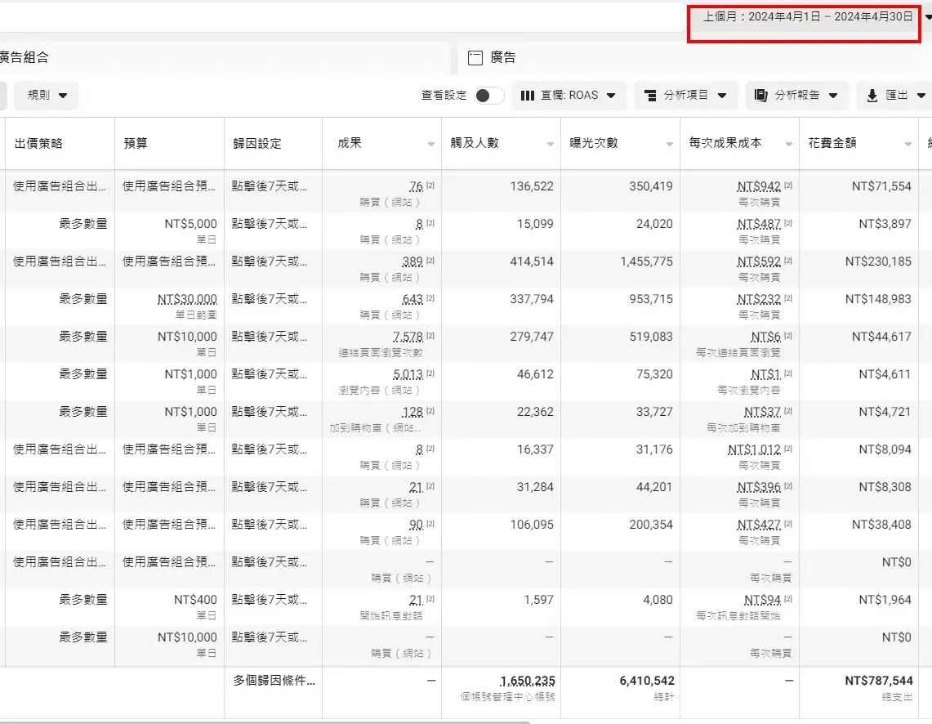
Task: Click the budget NT$30,000 daily range
Action: coord(187,299)
